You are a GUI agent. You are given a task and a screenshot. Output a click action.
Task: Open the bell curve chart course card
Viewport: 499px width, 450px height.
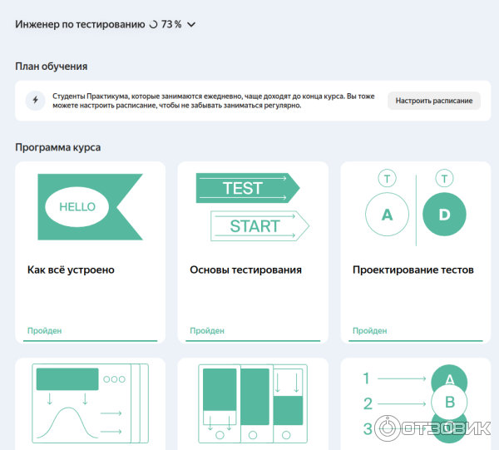coord(90,403)
